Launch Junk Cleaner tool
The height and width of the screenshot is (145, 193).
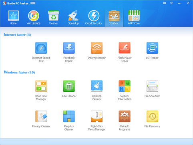(69, 89)
